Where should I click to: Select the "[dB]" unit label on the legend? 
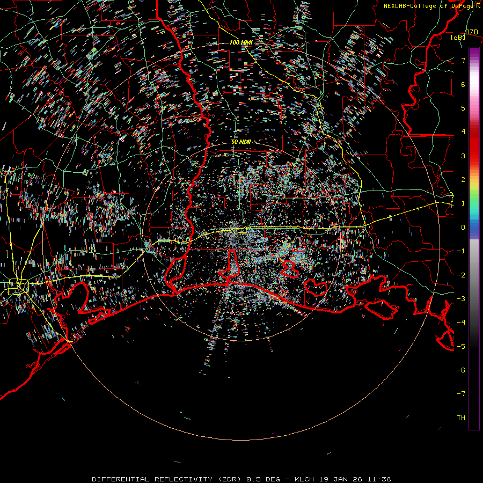(x=458, y=37)
